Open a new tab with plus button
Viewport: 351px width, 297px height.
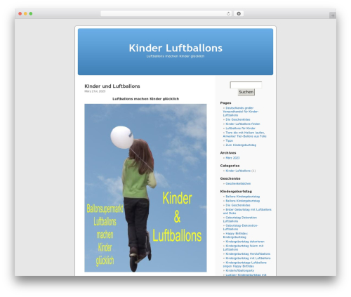pyautogui.click(x=333, y=15)
